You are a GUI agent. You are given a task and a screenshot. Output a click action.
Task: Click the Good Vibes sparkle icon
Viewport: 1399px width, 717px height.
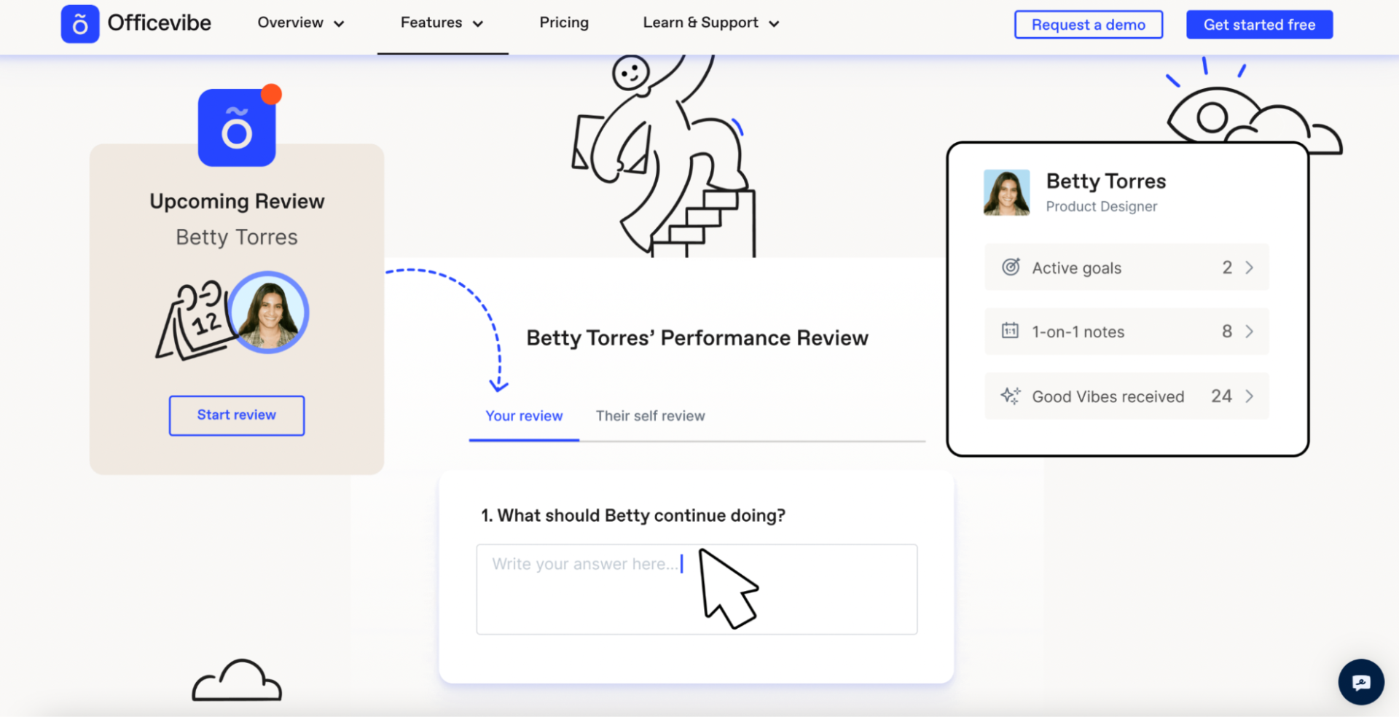point(1011,396)
